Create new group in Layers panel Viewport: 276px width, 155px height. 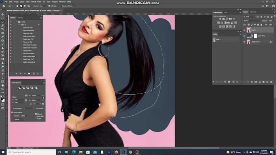pyautogui.click(x=263, y=82)
